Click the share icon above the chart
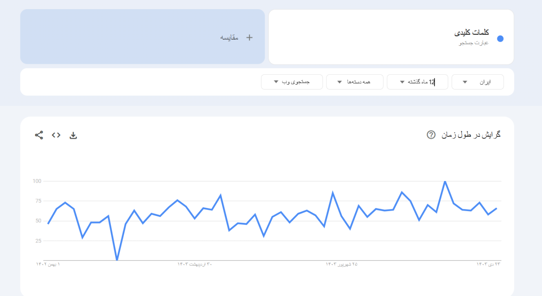The image size is (542, 296). click(39, 135)
